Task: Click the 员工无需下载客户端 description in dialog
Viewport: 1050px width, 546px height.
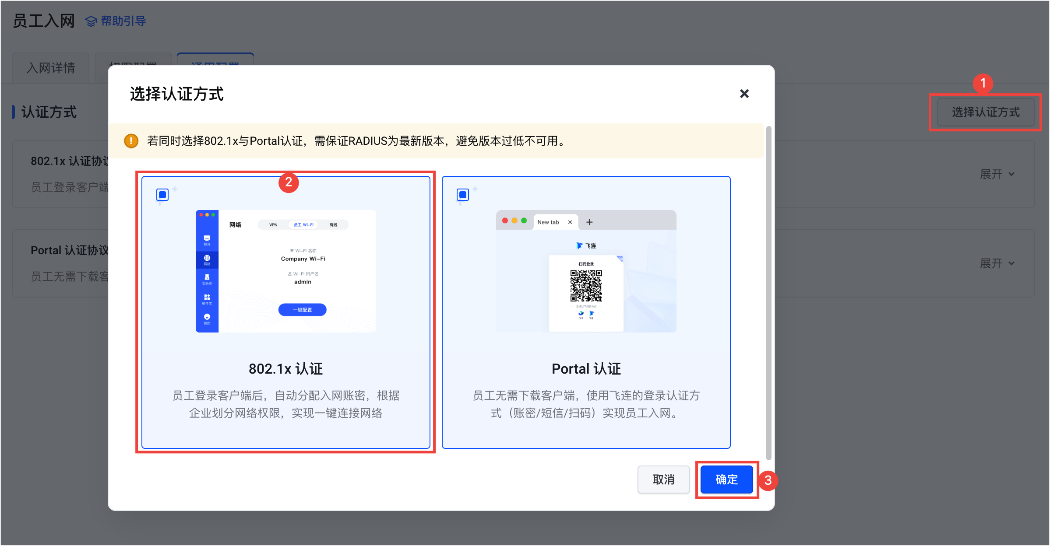Action: tap(586, 404)
